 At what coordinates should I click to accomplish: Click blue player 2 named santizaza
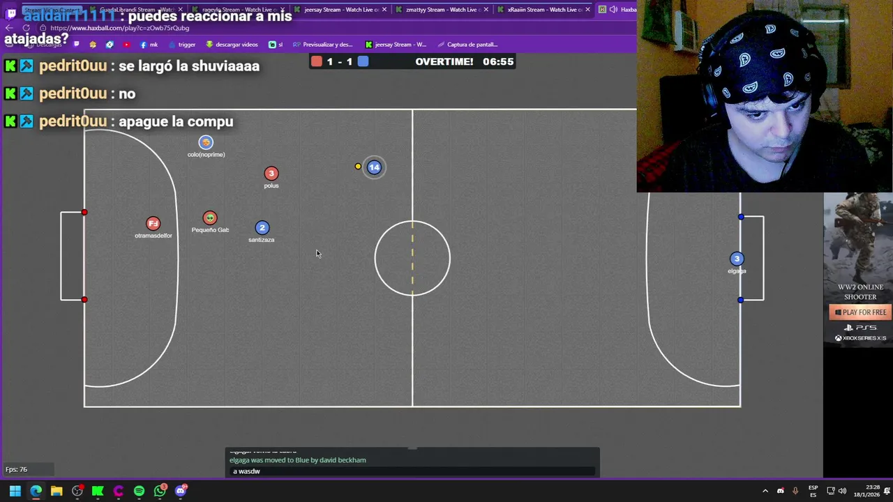(x=262, y=228)
